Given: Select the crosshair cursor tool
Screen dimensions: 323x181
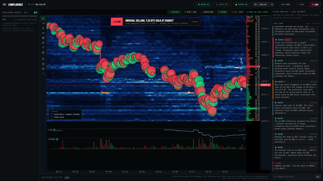Looking at the screenshot, I should point(43,18).
